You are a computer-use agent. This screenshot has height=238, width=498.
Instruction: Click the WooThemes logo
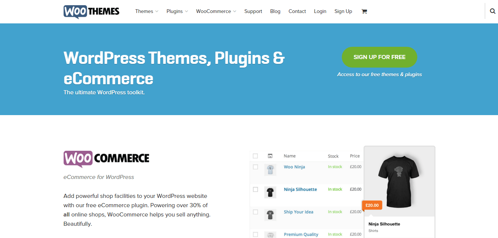91,12
